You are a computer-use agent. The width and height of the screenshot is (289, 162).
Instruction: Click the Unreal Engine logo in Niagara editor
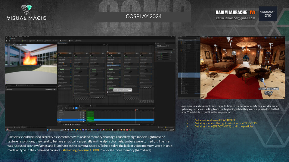(7, 37)
